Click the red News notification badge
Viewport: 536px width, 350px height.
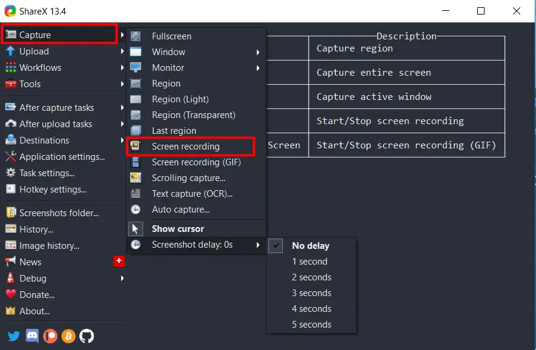pos(119,261)
